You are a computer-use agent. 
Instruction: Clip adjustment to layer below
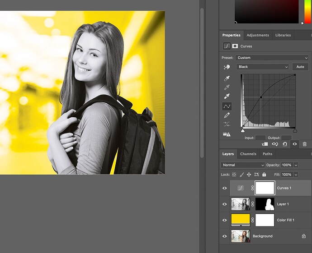point(265,144)
